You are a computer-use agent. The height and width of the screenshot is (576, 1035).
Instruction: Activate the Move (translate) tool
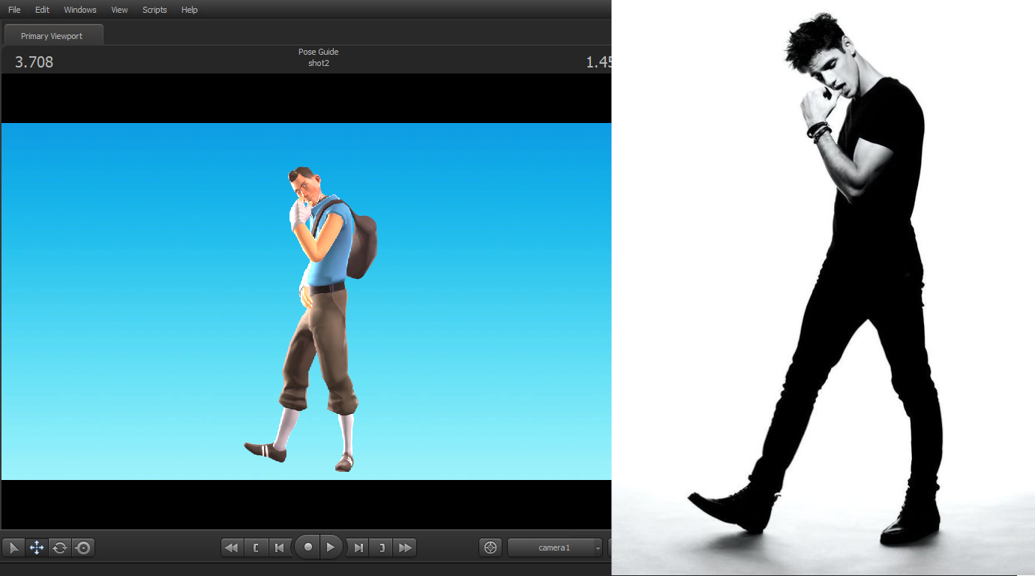tap(37, 547)
